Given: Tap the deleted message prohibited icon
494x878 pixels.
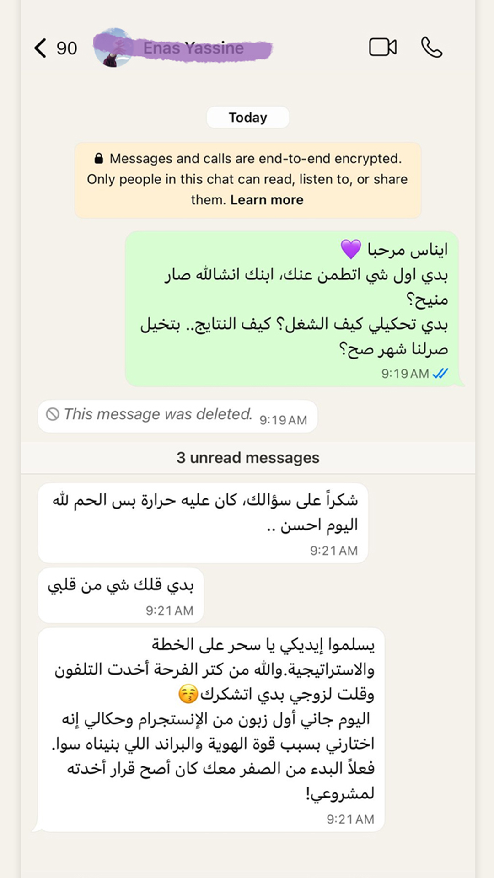Looking at the screenshot, I should (x=53, y=414).
